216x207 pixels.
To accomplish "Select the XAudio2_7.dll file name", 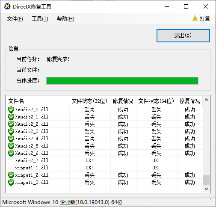I will click(32, 160).
